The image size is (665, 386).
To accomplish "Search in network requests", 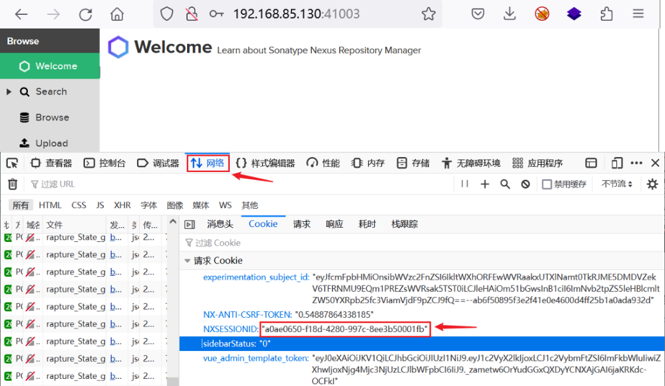I will [505, 184].
